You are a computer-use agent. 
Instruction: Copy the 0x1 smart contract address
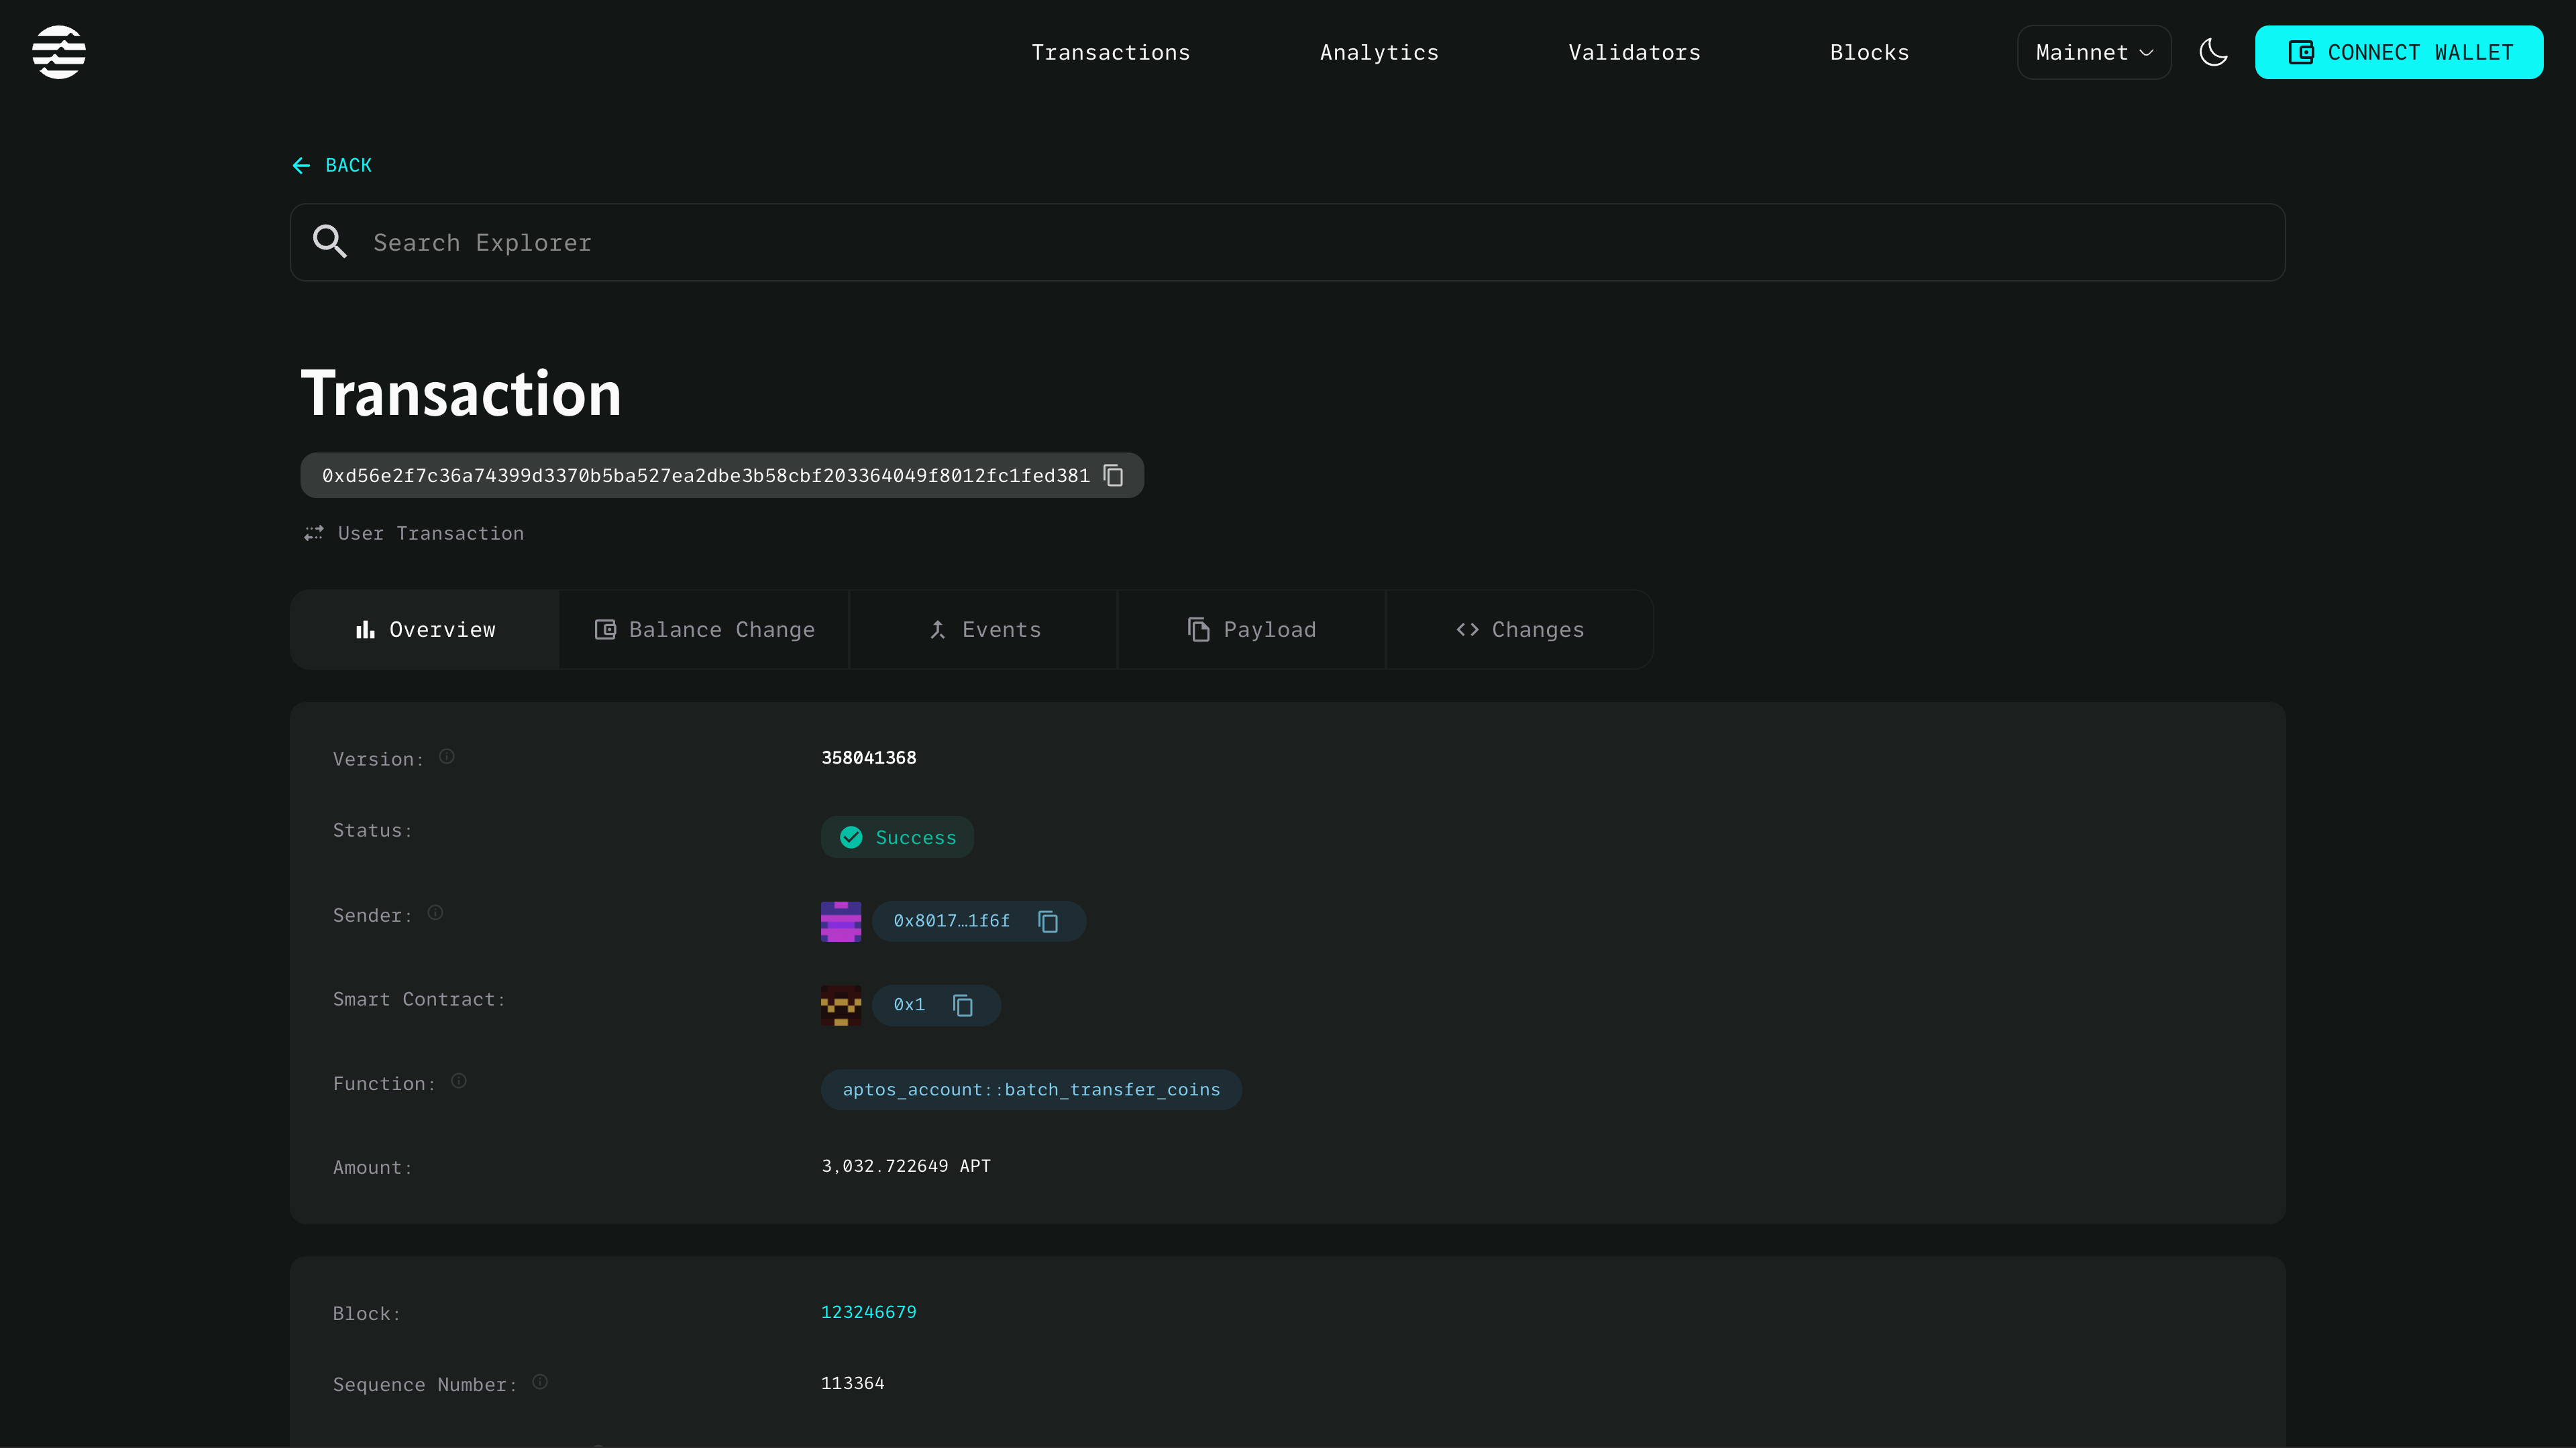point(963,1006)
